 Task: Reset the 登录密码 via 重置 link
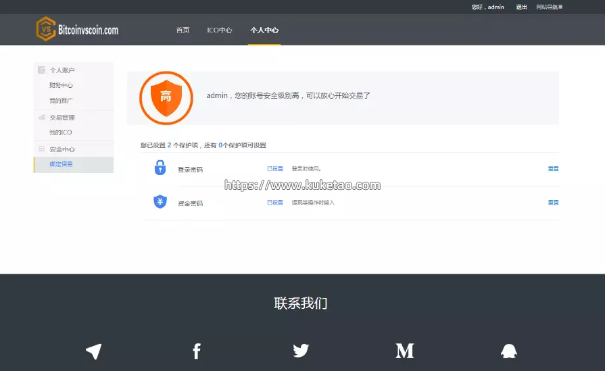(x=554, y=168)
